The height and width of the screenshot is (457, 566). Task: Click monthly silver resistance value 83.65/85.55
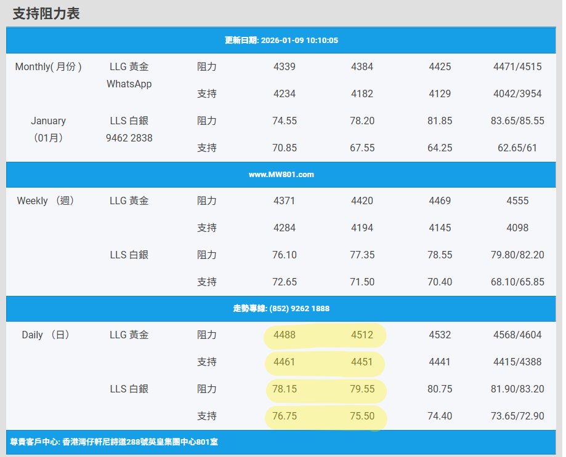coord(517,121)
